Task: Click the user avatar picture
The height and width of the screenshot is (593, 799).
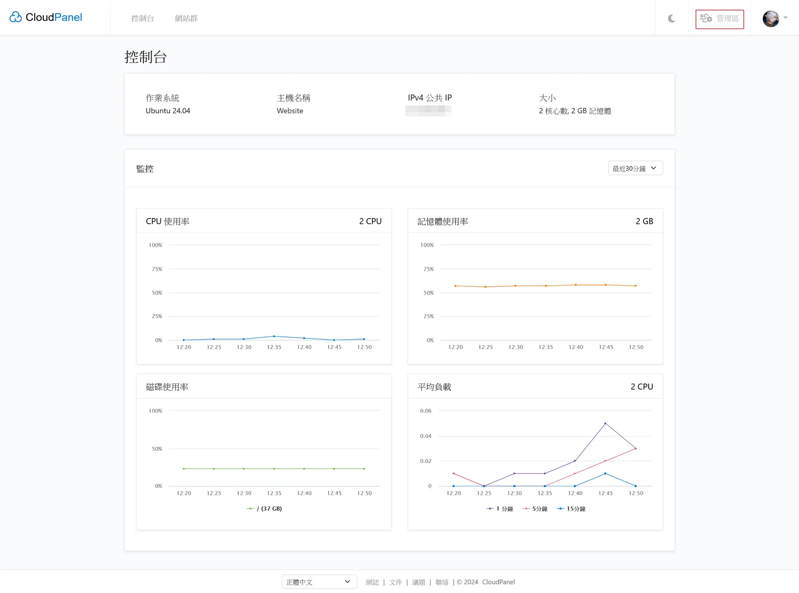Action: [770, 19]
